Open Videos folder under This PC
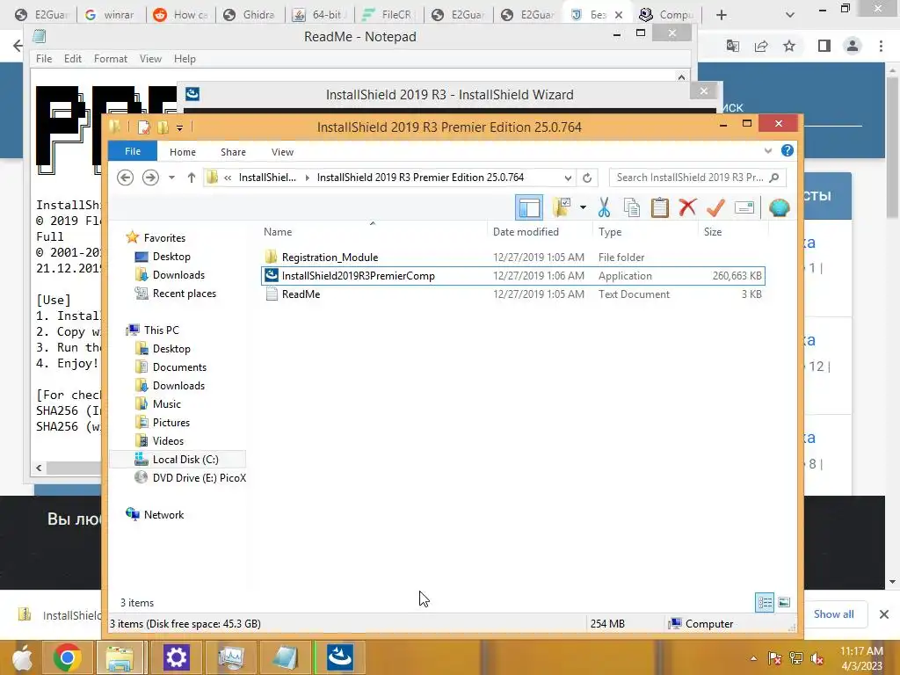Screen dimensions: 900x675 (x=168, y=441)
